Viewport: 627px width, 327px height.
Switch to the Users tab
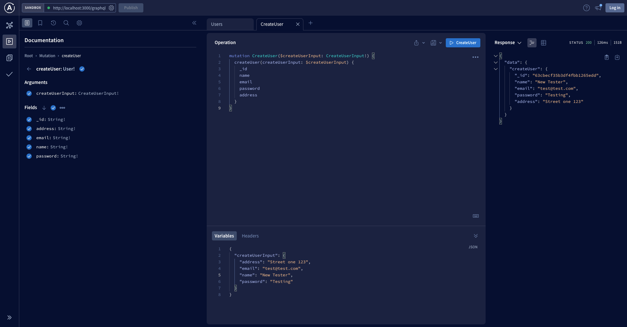click(x=230, y=25)
